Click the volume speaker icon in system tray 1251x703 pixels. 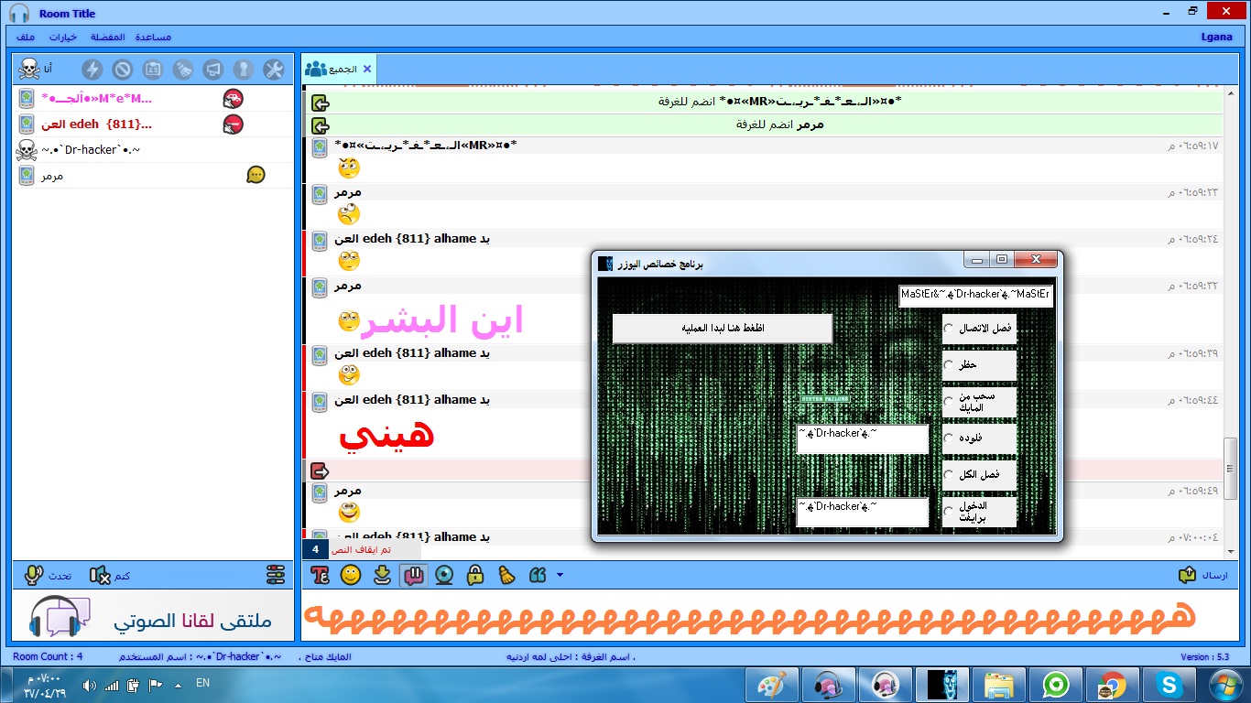89,685
